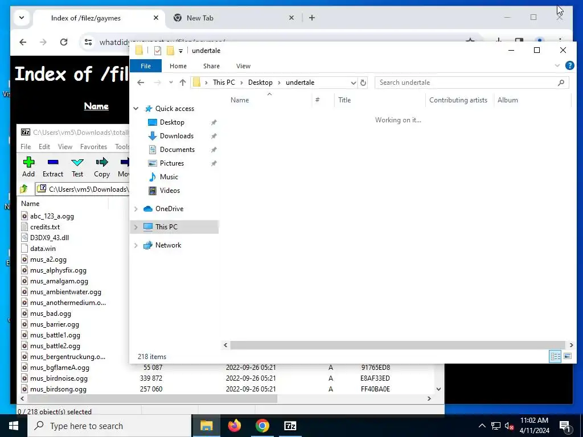Switch to Details view layout icon
This screenshot has height=437, width=583.
coord(555,356)
